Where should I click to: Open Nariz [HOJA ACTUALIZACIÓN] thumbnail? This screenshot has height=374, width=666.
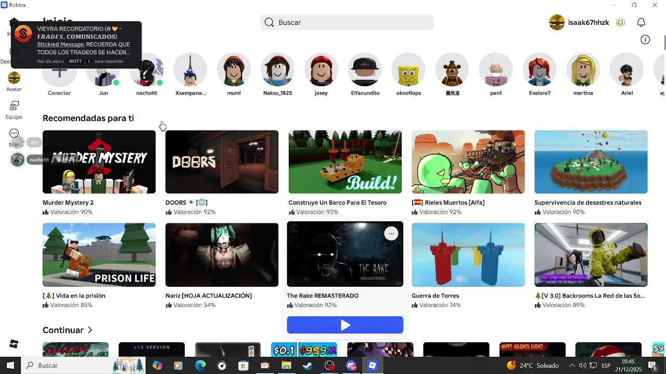coord(222,255)
